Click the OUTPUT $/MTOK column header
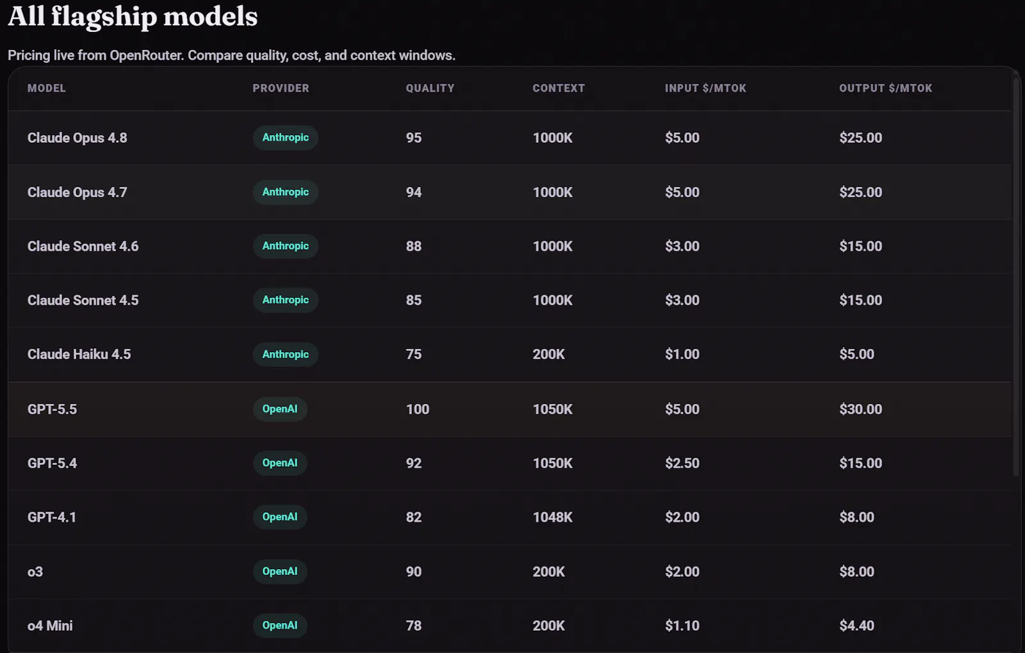The width and height of the screenshot is (1025, 653). 886,88
